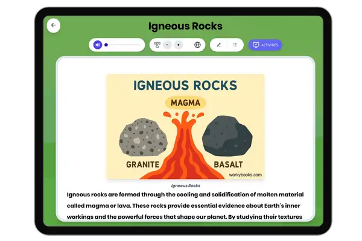Image resolution: width=362 pixels, height=241 pixels.
Task: Go back using the arrow button
Action: tap(54, 25)
